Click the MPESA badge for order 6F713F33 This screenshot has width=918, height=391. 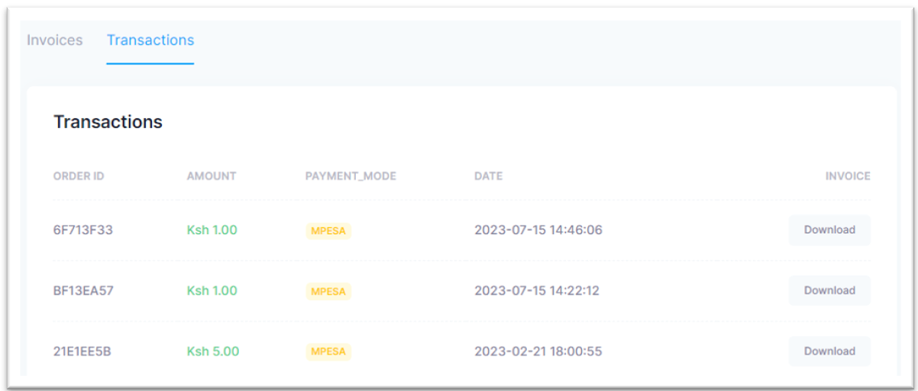coord(328,231)
